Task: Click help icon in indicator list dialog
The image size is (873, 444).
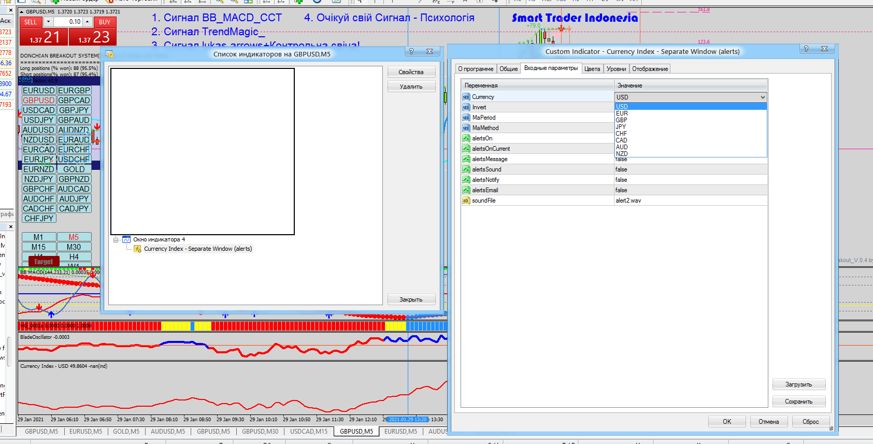Action: tap(411, 51)
